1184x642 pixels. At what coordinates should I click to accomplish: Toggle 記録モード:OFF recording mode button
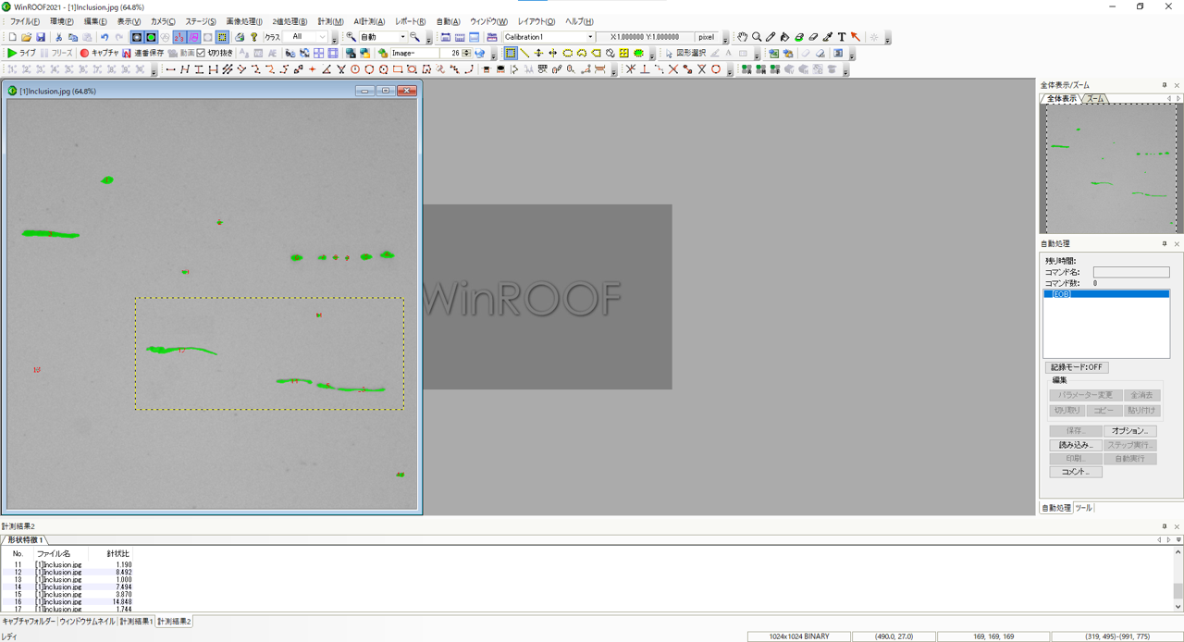pyautogui.click(x=1077, y=367)
